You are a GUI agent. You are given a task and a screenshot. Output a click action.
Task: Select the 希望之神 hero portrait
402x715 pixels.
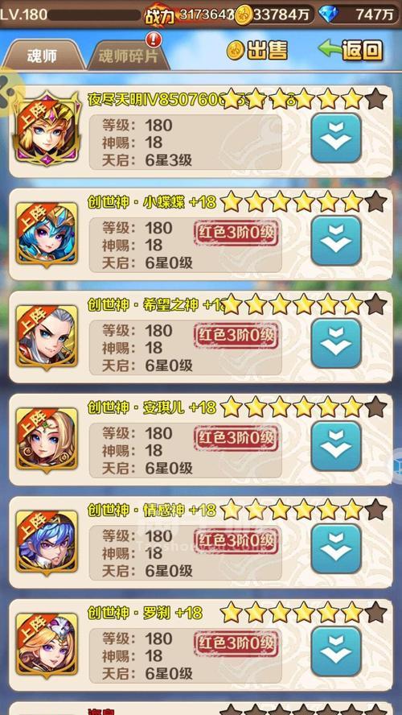pos(47,336)
